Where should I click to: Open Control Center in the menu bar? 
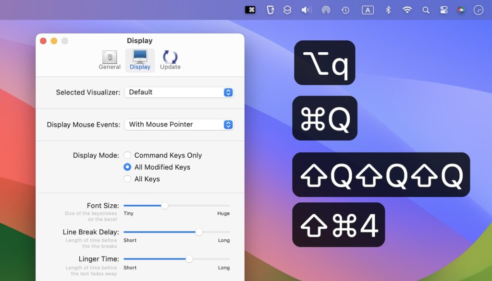pyautogui.click(x=443, y=10)
